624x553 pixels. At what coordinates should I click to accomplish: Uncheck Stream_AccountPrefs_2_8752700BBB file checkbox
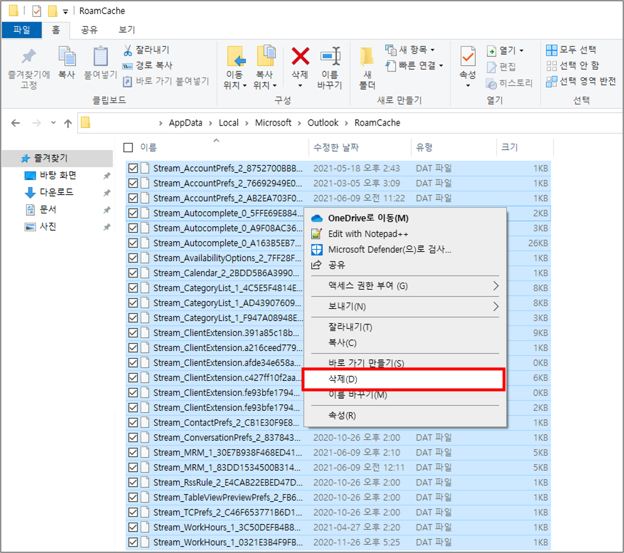(133, 168)
